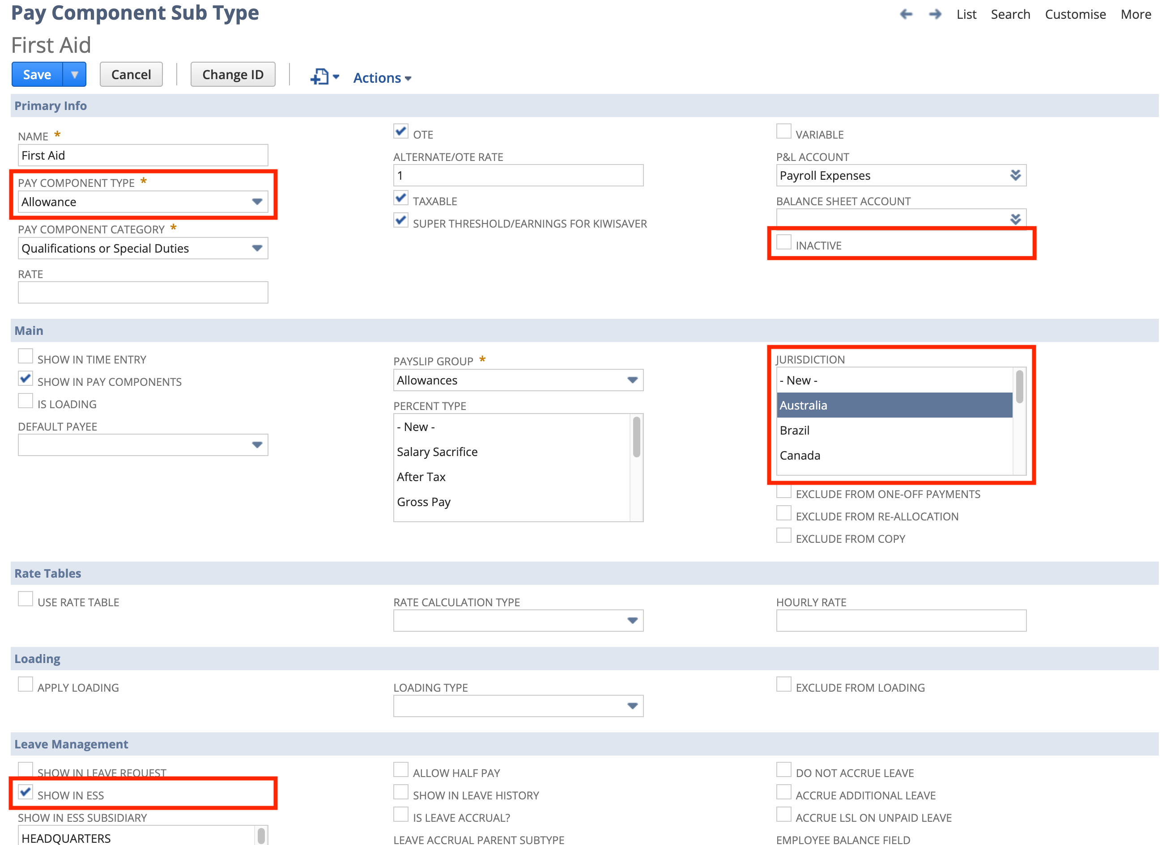Image resolution: width=1175 pixels, height=845 pixels.
Task: Click Customise in the top menu
Action: [1076, 14]
